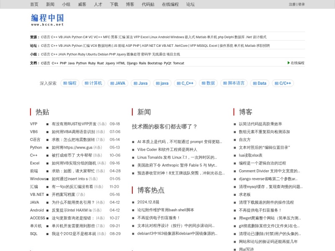335x251 pixels.
Task: Open blog 清理下载频道的附件的操作流程
Action: [266, 202]
